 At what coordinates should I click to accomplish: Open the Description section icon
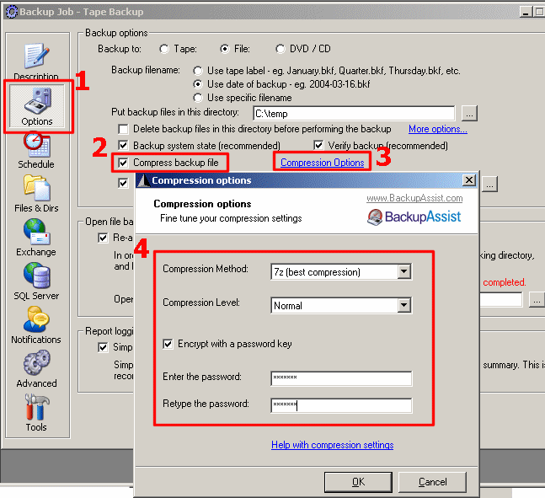pos(36,56)
